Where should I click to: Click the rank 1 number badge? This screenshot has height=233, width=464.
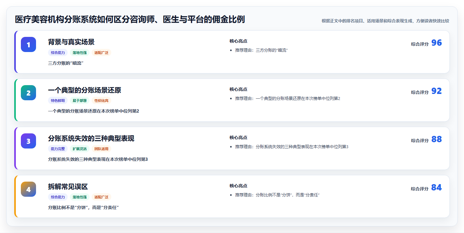pyautogui.click(x=28, y=44)
